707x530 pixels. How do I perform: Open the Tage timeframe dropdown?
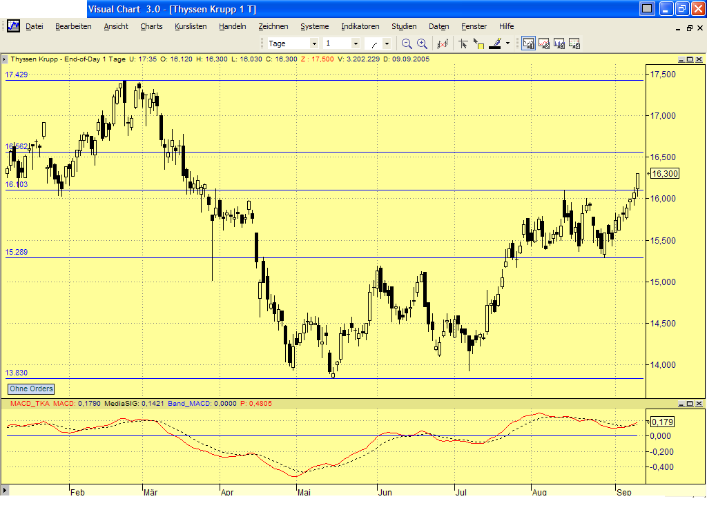314,43
